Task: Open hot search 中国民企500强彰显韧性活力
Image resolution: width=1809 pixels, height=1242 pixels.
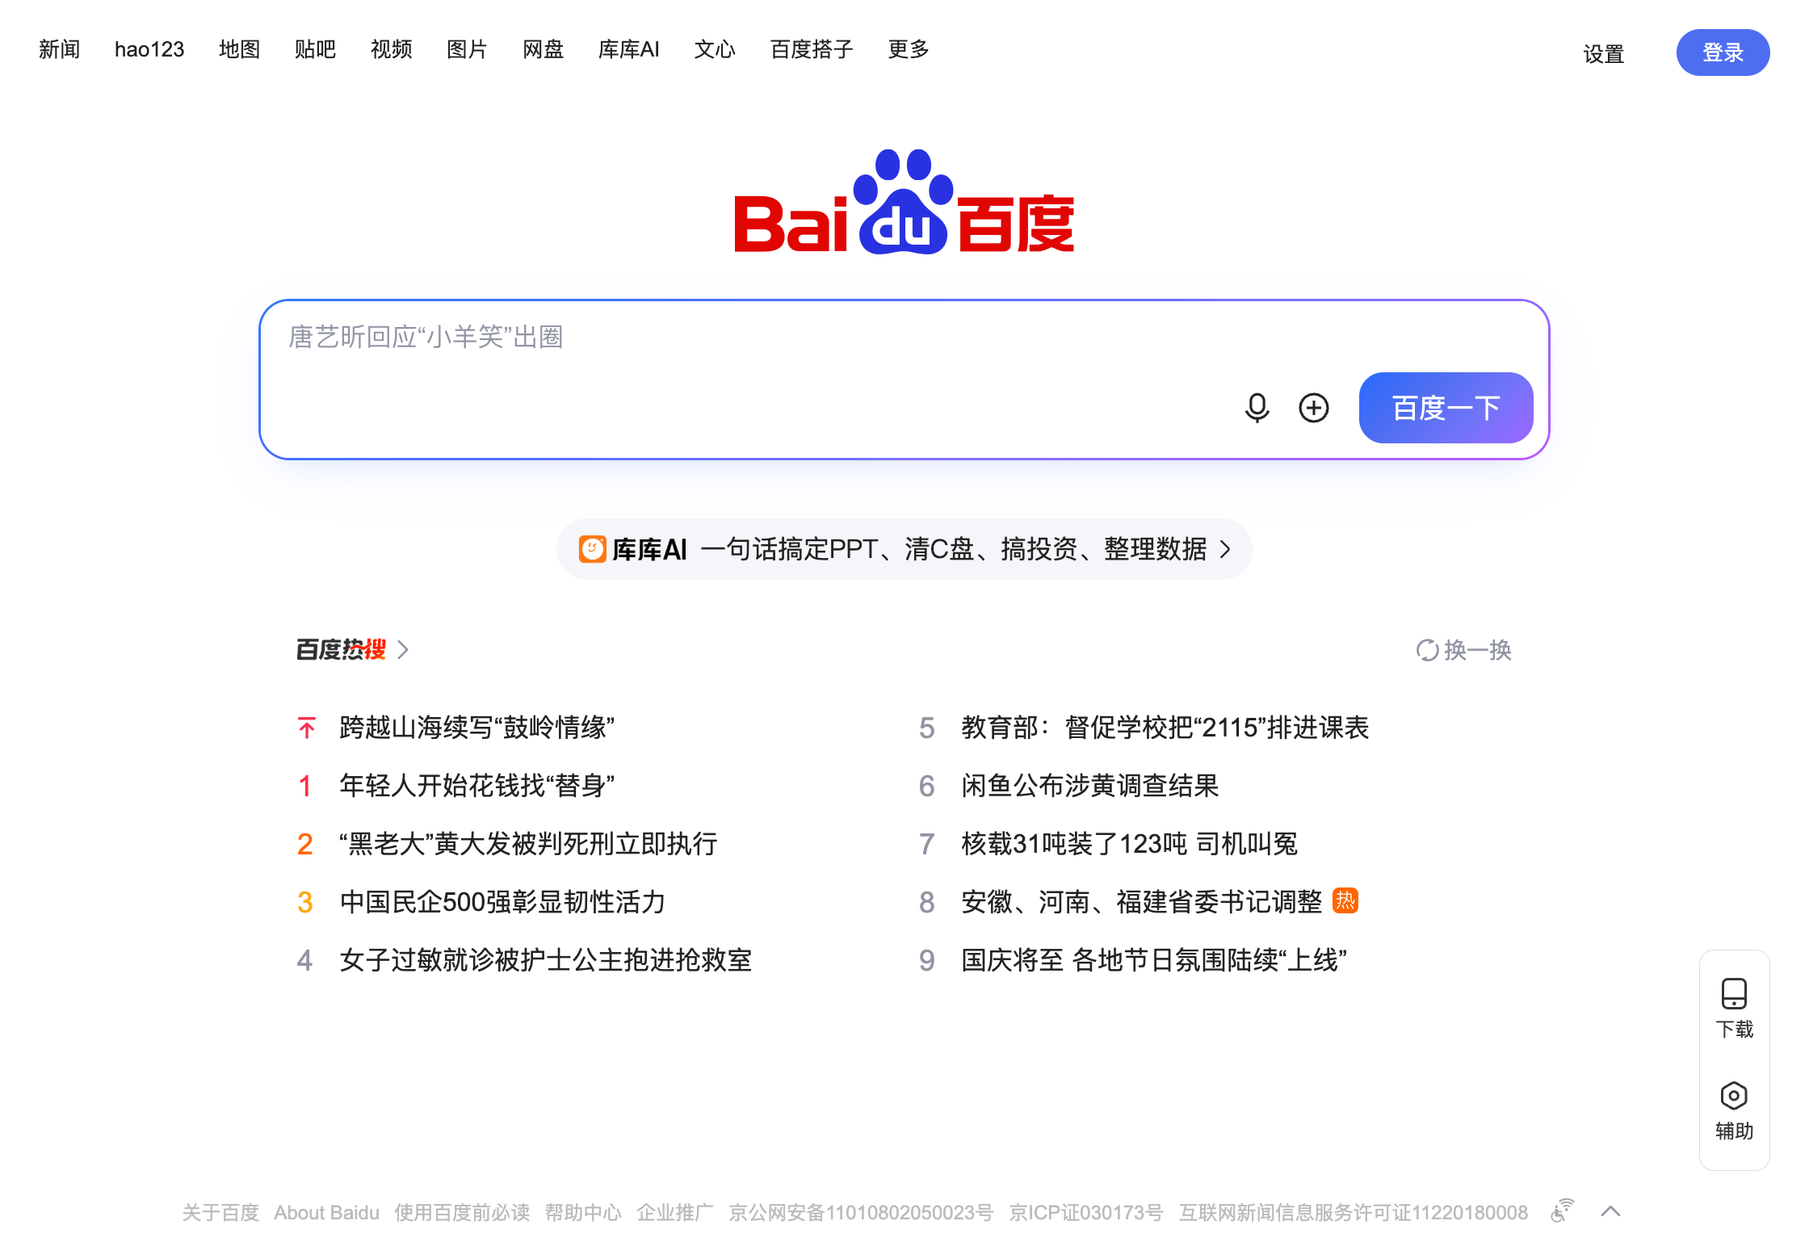Action: (502, 902)
